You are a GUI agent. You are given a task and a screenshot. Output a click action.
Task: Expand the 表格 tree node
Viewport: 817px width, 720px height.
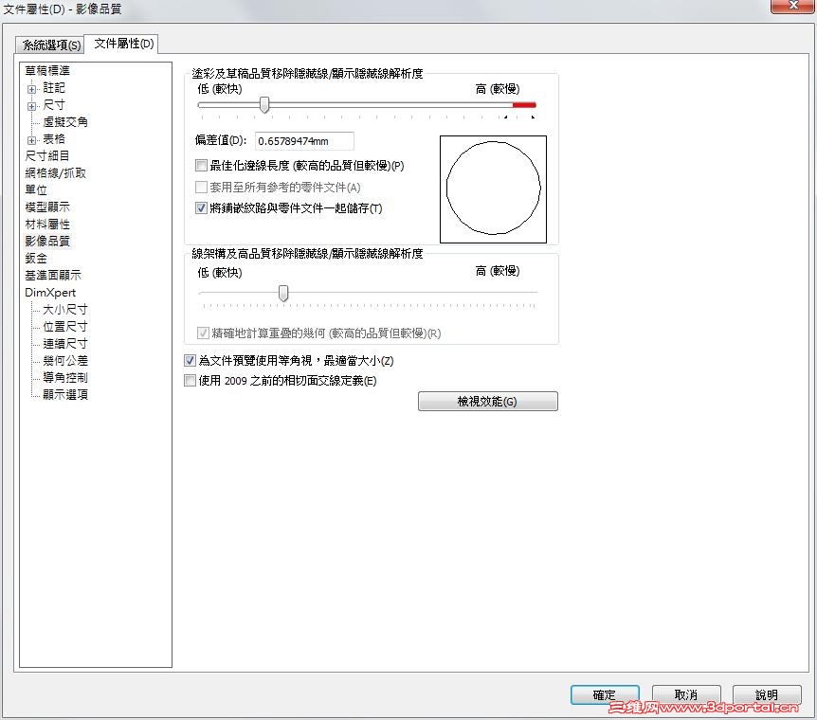(32, 140)
